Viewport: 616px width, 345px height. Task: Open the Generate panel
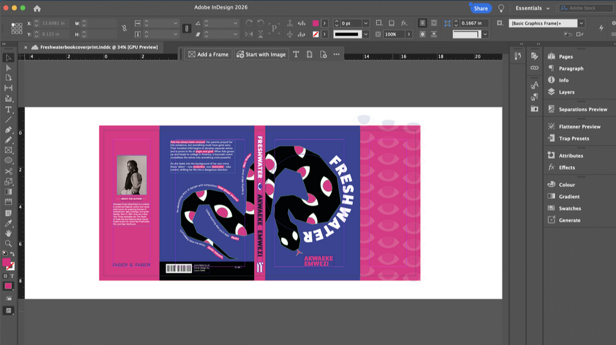tap(569, 220)
